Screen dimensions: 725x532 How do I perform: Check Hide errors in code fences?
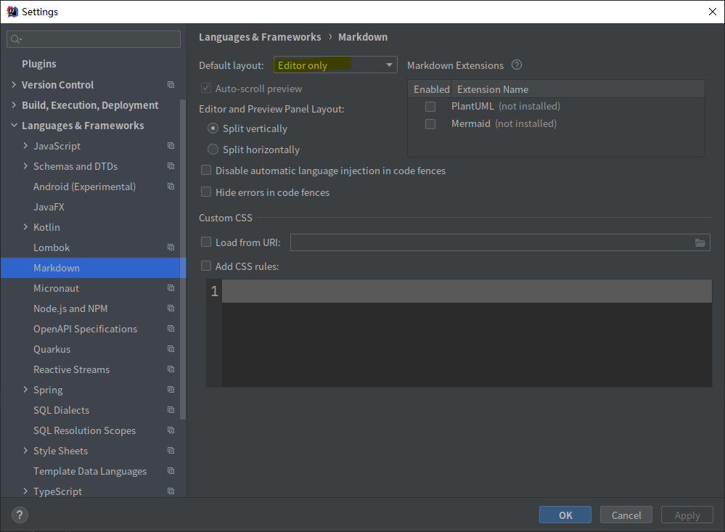(206, 192)
